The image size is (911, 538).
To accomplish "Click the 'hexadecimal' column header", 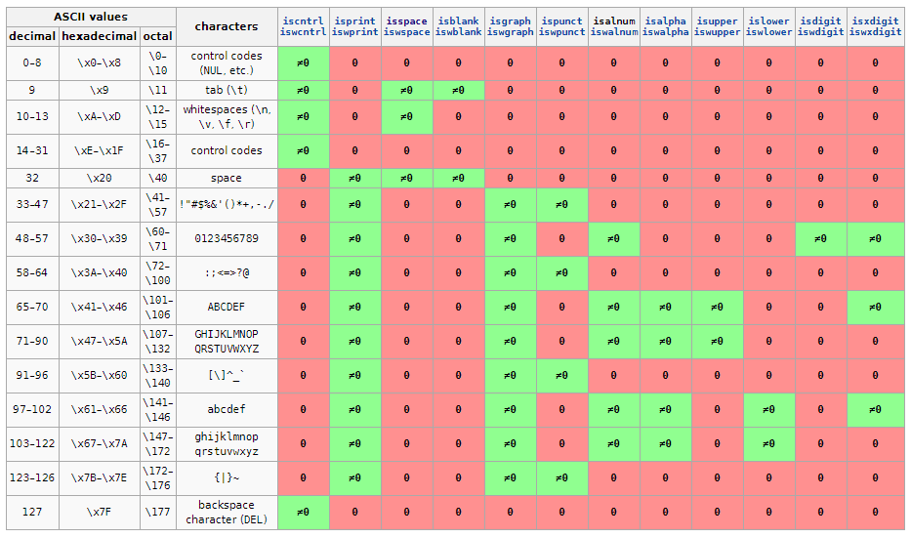I will (100, 36).
